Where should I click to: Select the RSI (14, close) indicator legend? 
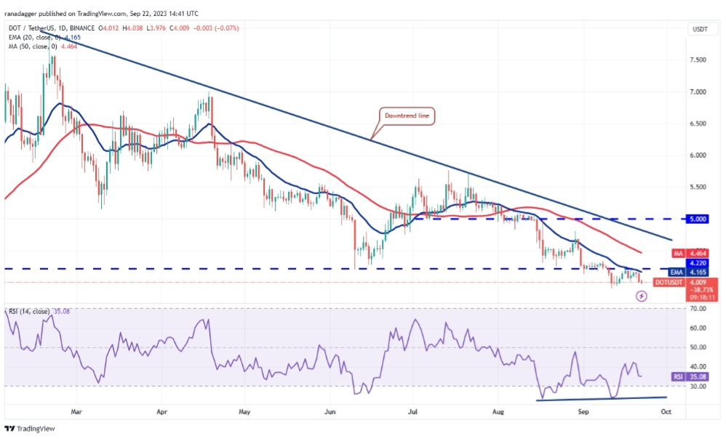31,311
